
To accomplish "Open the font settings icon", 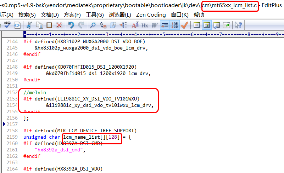I will click(135, 25).
